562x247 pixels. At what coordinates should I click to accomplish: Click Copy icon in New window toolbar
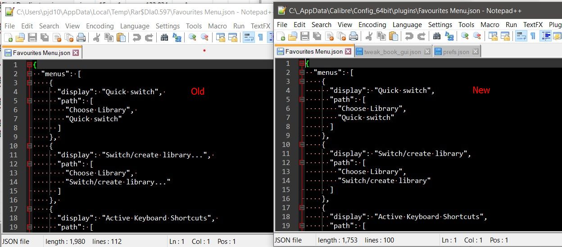point(381,36)
